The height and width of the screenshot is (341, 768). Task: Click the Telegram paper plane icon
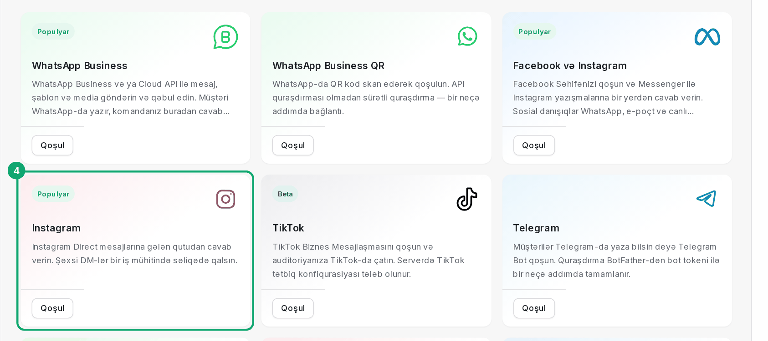pyautogui.click(x=706, y=198)
